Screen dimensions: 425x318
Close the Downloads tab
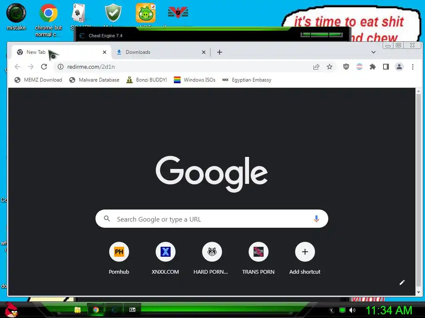click(204, 52)
